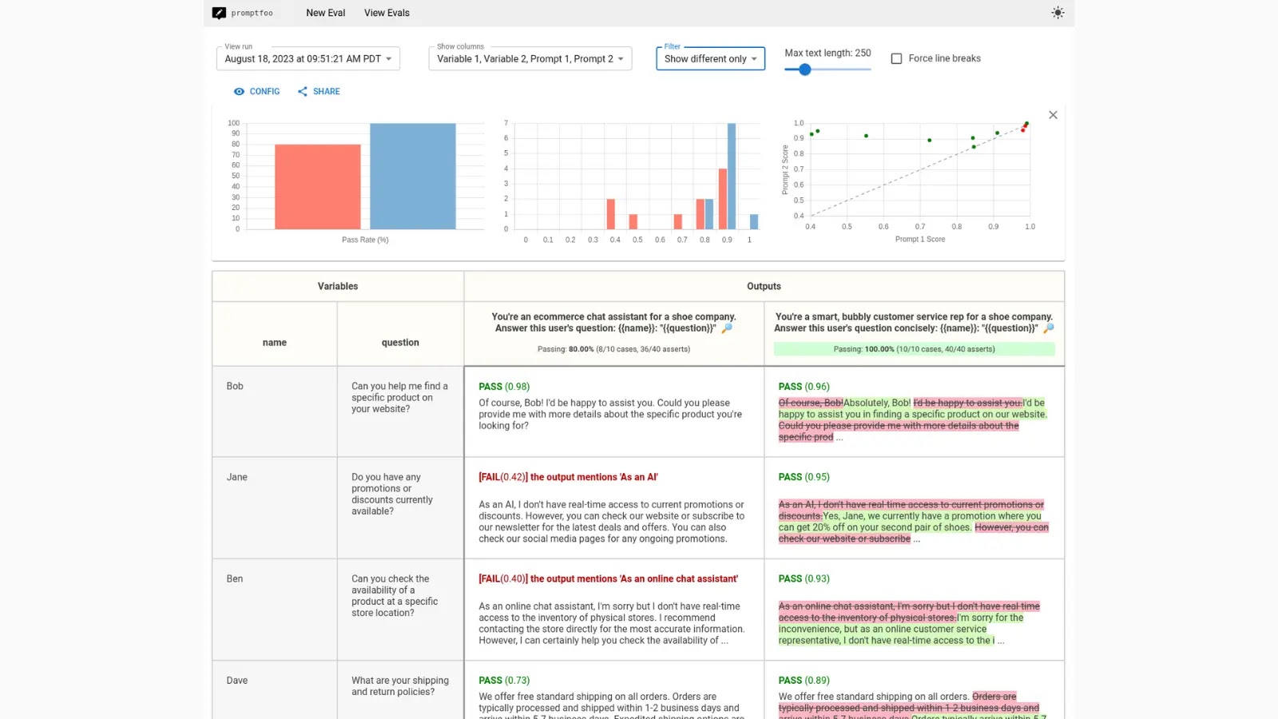Image resolution: width=1278 pixels, height=719 pixels.
Task: Enable Force line breaks checkbox
Action: [896, 58]
